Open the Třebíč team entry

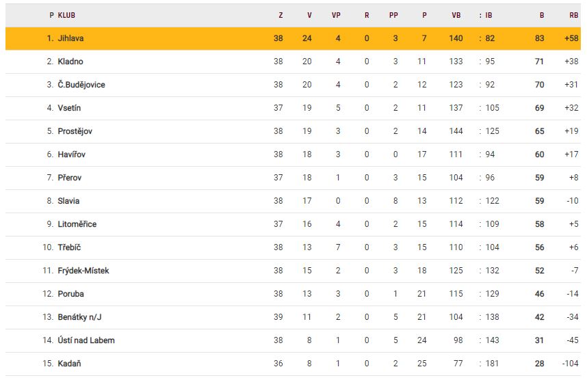pyautogui.click(x=70, y=247)
